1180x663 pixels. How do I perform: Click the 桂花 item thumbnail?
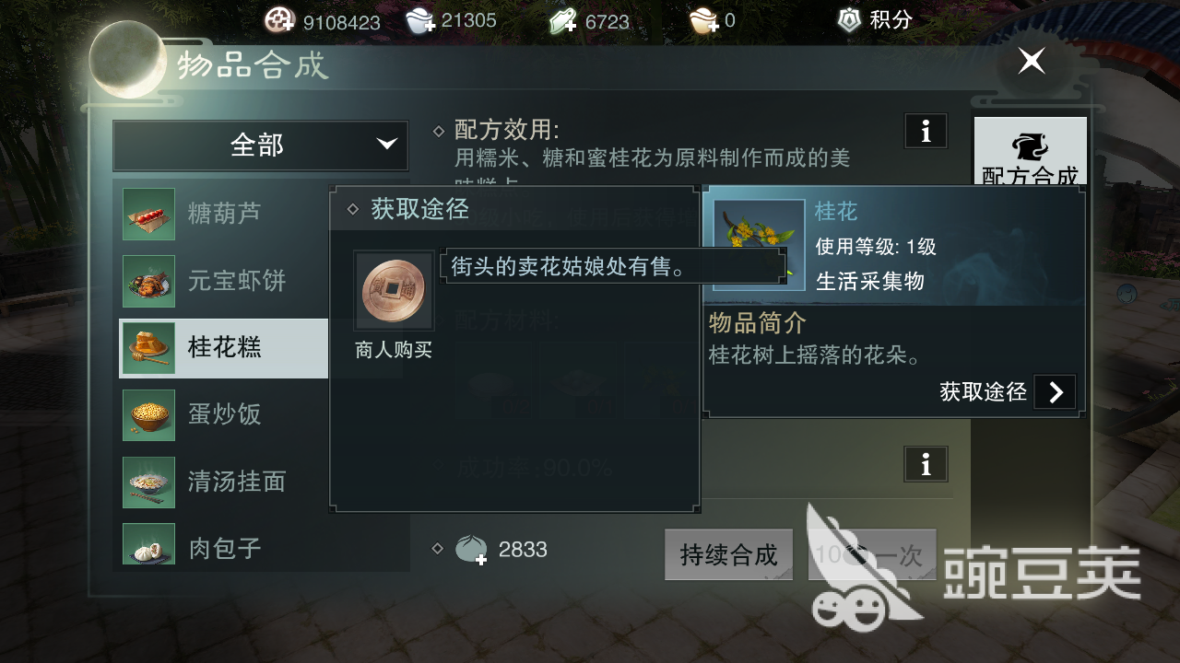click(x=759, y=245)
